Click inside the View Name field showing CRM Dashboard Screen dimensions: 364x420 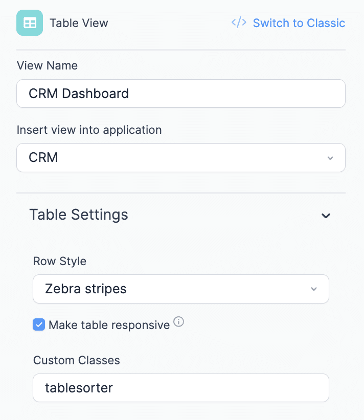[x=181, y=94]
